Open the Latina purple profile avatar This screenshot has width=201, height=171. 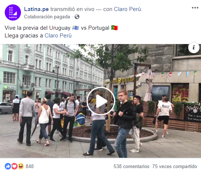[13, 12]
